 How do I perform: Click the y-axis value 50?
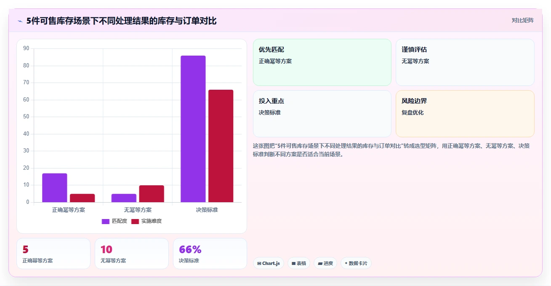26,117
